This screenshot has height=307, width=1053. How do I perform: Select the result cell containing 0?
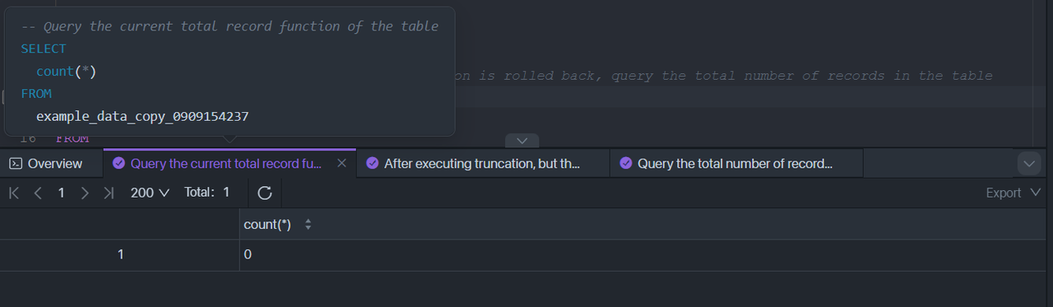pos(646,255)
